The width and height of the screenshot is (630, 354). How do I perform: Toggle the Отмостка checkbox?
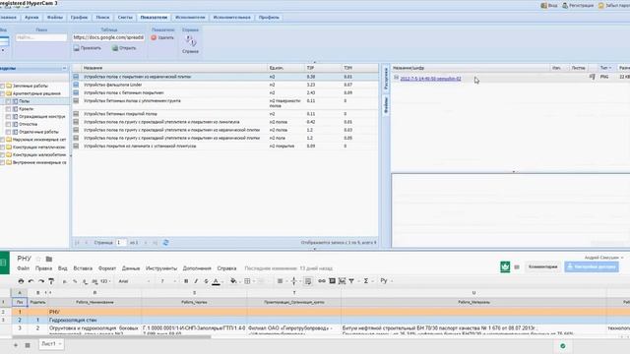coord(8,124)
